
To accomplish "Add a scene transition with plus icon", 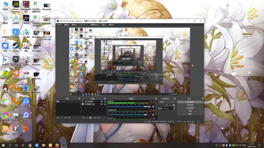I will [x=167, y=105].
